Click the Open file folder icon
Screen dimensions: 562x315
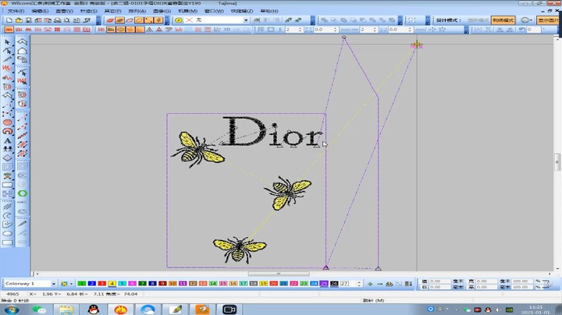(x=19, y=20)
